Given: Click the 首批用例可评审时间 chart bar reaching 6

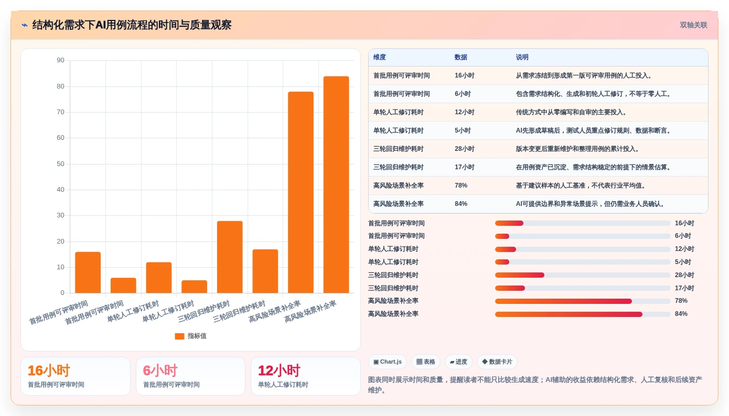Looking at the screenshot, I should tap(123, 286).
